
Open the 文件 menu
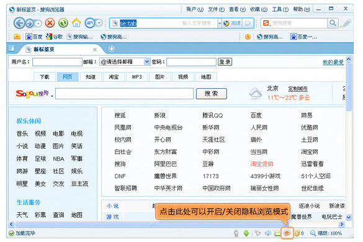pos(216,9)
